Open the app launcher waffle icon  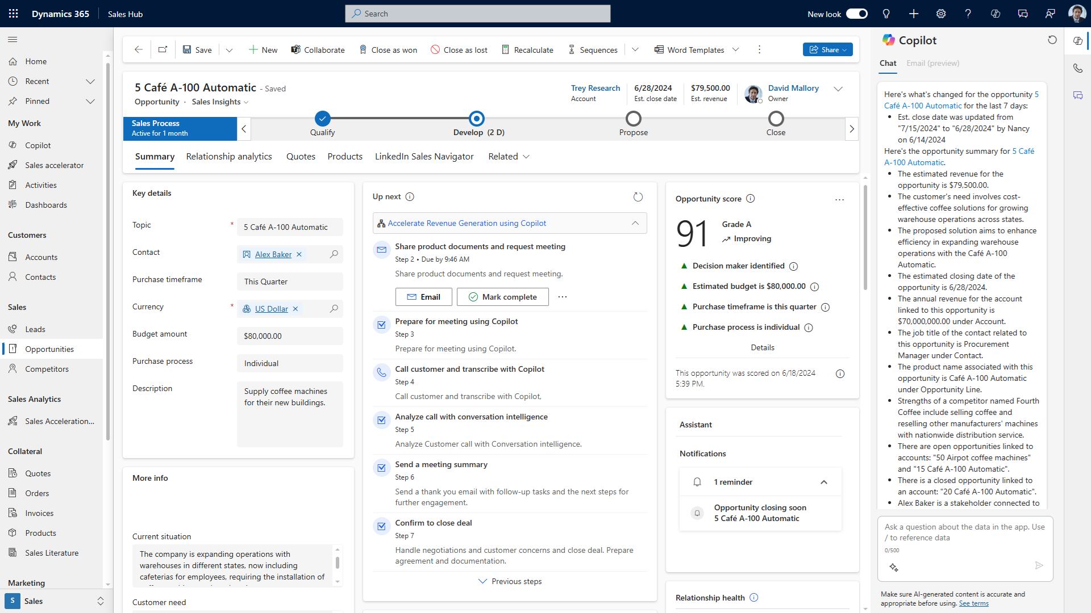pos(14,14)
